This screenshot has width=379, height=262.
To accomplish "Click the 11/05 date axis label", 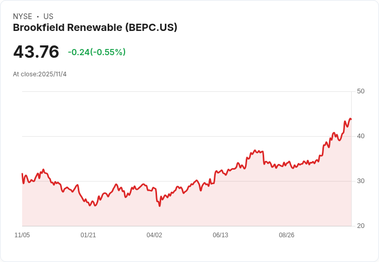I will [22, 235].
